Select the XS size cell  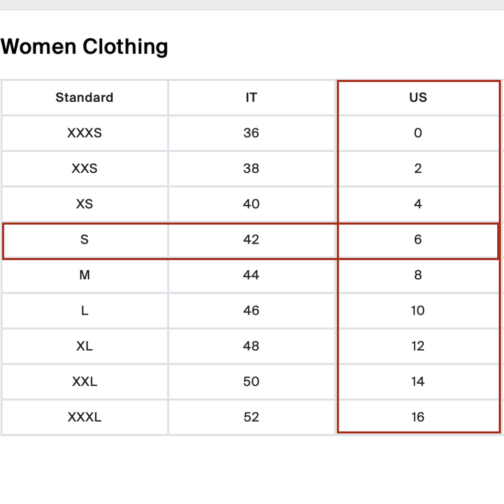click(x=85, y=204)
